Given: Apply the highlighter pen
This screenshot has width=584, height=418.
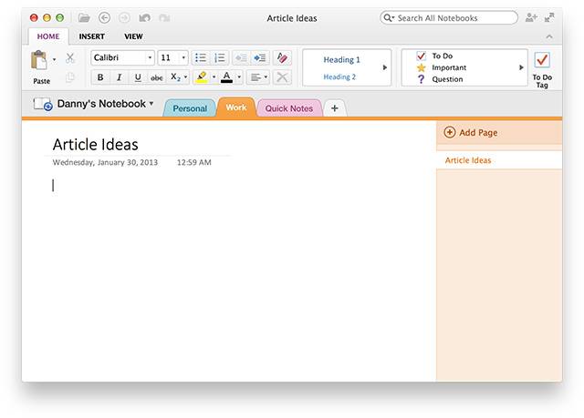Looking at the screenshot, I should (202, 76).
